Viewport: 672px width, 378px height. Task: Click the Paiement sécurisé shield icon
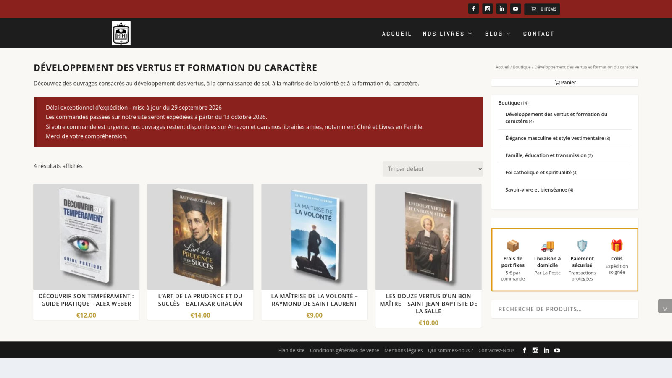click(582, 246)
